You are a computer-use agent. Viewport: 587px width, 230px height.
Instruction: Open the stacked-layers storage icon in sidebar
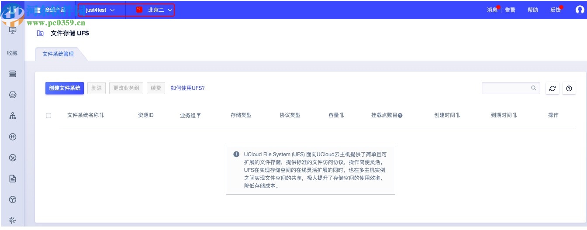click(13, 74)
